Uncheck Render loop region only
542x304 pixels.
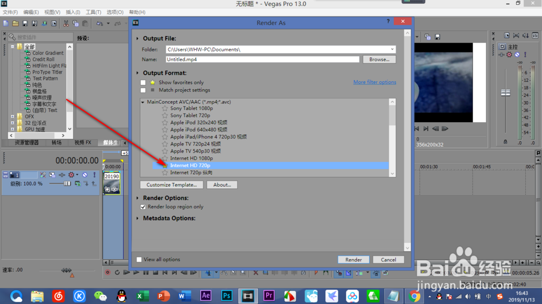pyautogui.click(x=143, y=207)
